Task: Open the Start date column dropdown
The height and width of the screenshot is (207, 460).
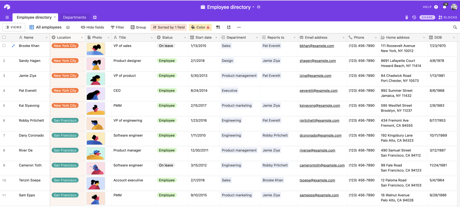Action: [x=217, y=38]
